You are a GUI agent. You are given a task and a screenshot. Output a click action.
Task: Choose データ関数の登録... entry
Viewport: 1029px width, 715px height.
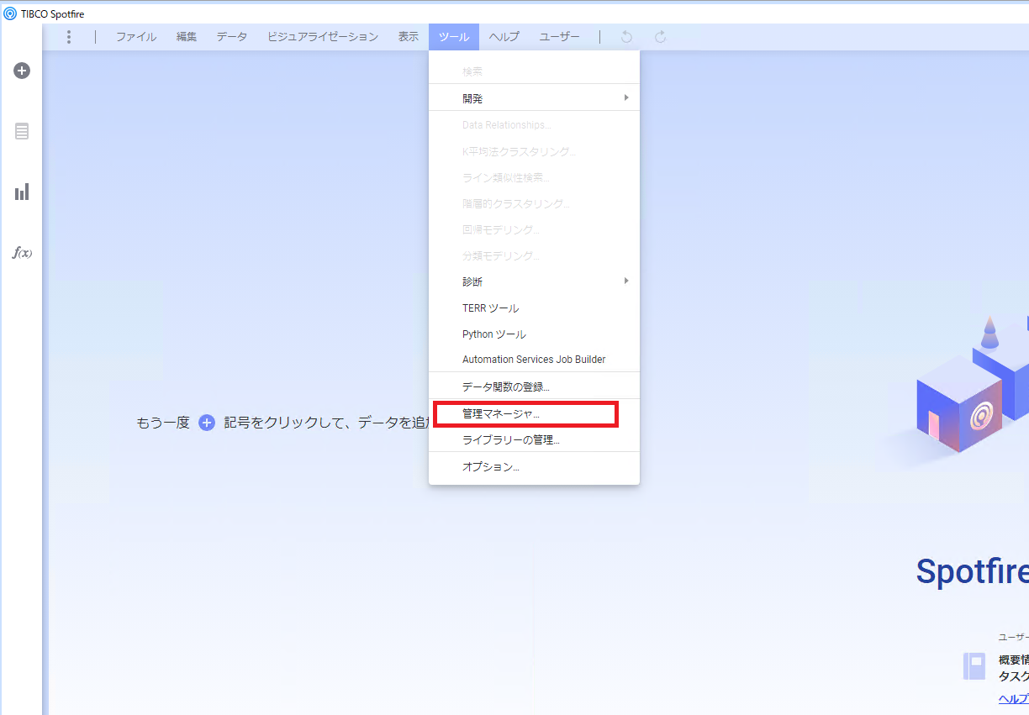pos(534,386)
